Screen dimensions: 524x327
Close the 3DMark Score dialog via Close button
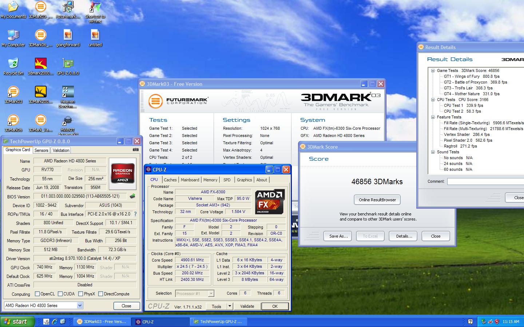tap(436, 236)
